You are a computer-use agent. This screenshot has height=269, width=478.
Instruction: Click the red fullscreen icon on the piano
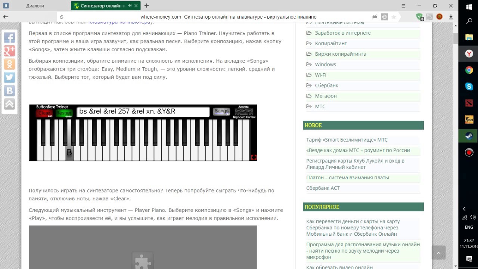tap(254, 157)
